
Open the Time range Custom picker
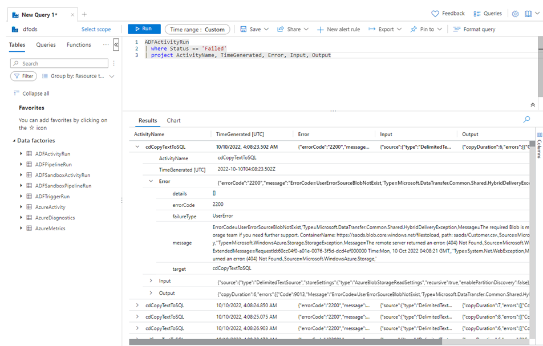(x=197, y=30)
